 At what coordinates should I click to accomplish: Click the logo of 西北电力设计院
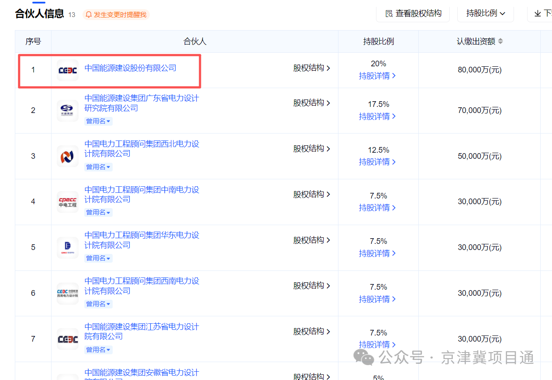[68, 156]
